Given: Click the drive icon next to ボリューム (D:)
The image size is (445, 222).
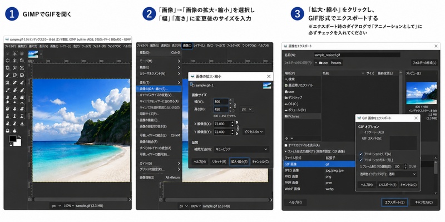Looking at the screenshot, I should click(286, 110).
